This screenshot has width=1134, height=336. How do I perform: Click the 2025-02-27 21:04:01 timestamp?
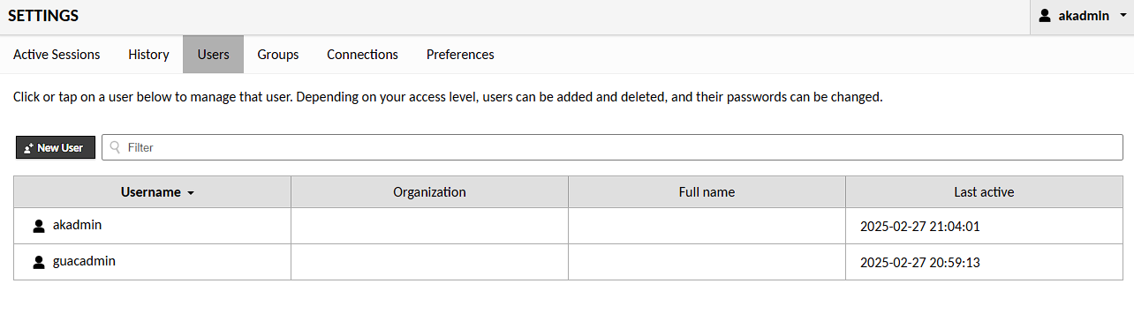tap(920, 227)
